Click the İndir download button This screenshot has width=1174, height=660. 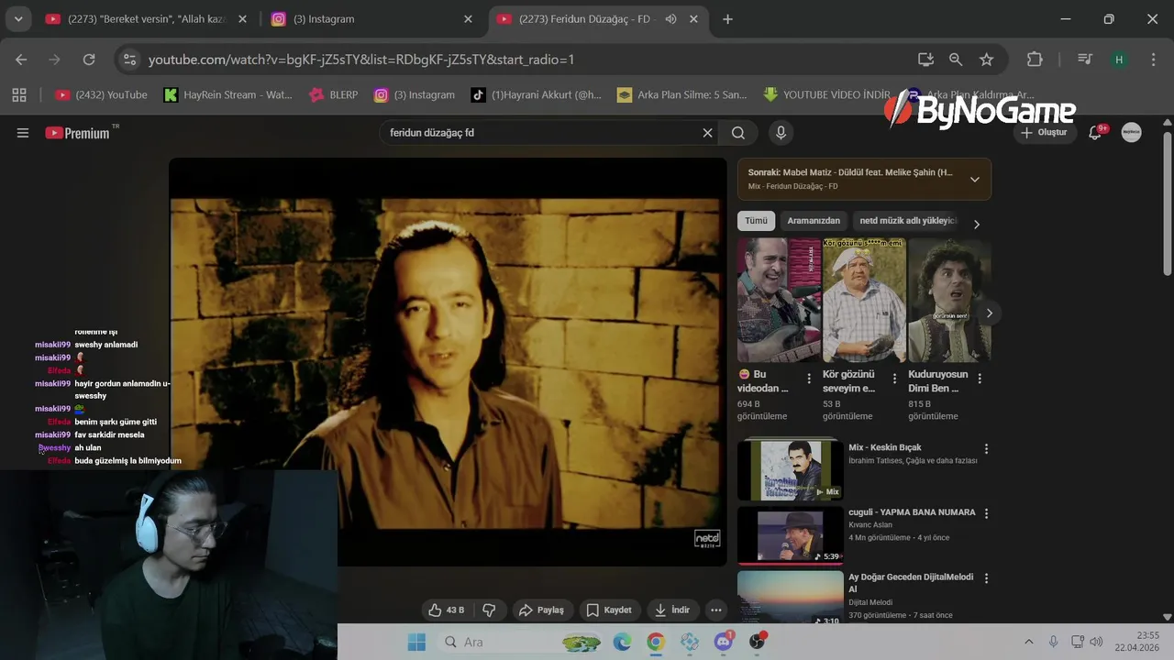coord(672,610)
